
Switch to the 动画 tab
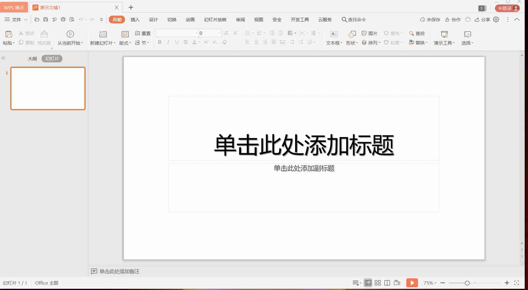click(x=190, y=19)
